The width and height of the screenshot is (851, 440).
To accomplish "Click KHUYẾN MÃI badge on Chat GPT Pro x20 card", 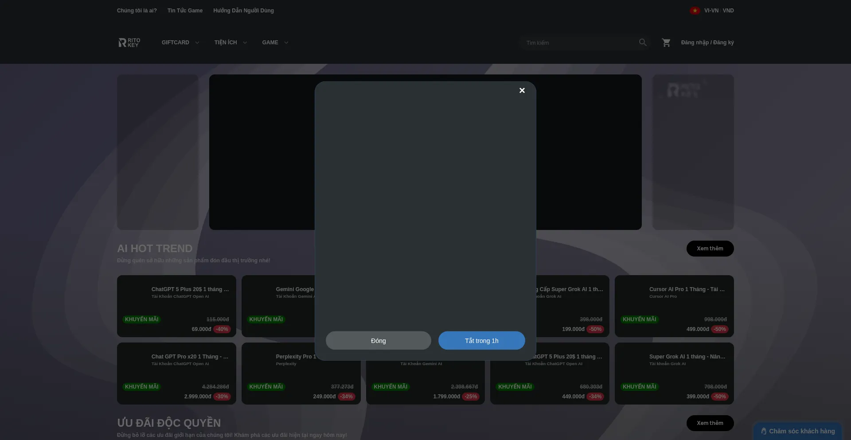I will (x=141, y=387).
